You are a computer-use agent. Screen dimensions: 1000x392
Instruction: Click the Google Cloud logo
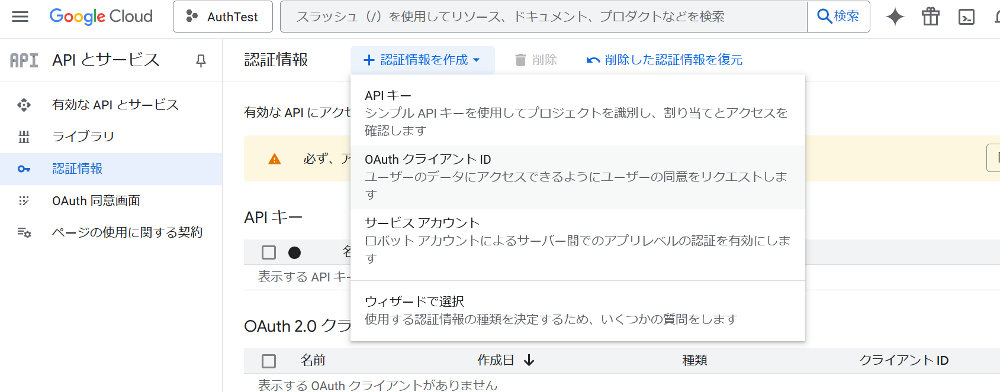(101, 17)
